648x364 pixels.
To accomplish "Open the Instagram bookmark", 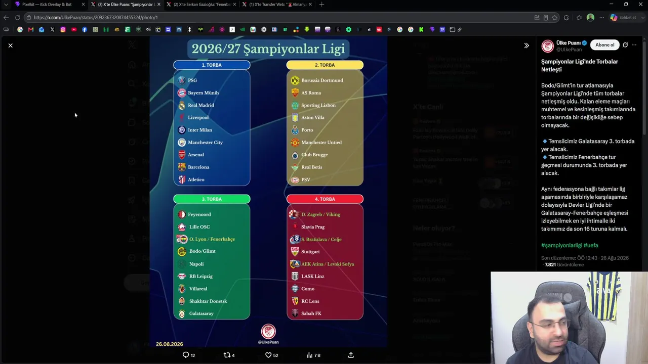I will pyautogui.click(x=63, y=29).
